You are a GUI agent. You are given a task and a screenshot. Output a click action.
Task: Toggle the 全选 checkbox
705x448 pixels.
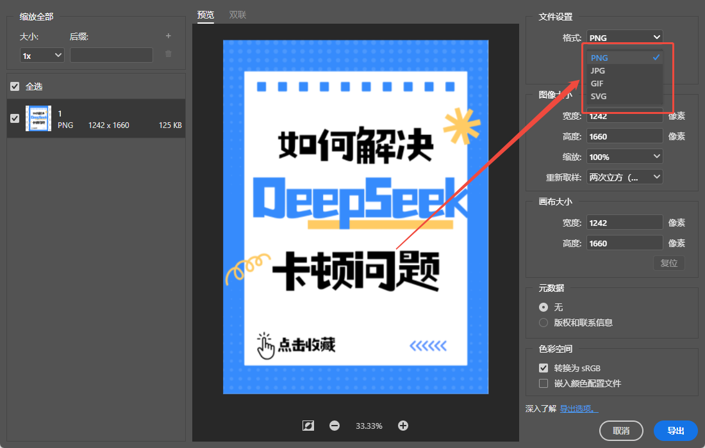[x=15, y=86]
